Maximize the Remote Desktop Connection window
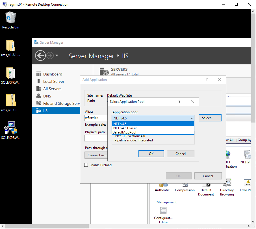 (x=236, y=4)
